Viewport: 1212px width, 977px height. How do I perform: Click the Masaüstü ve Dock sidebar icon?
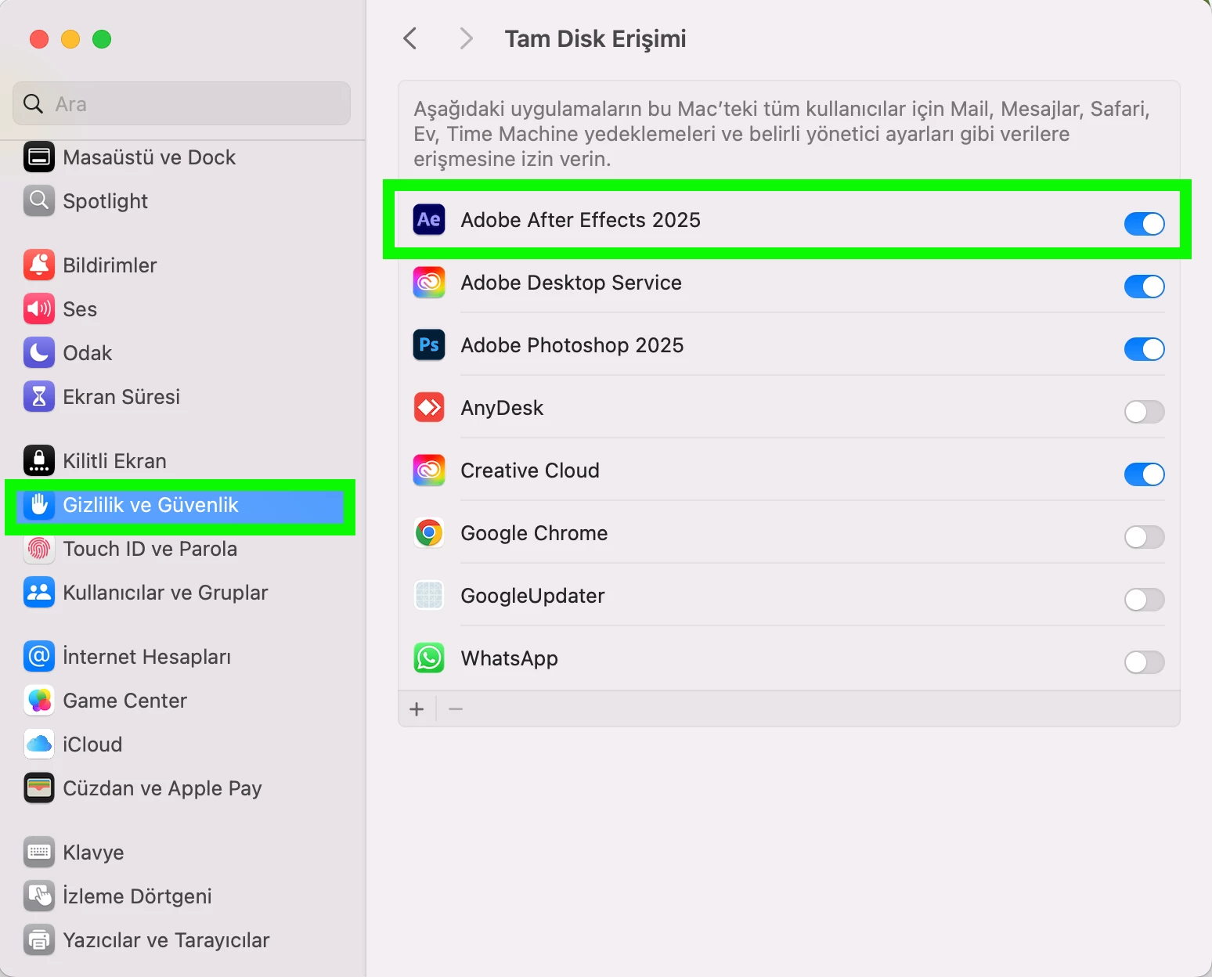tap(39, 157)
